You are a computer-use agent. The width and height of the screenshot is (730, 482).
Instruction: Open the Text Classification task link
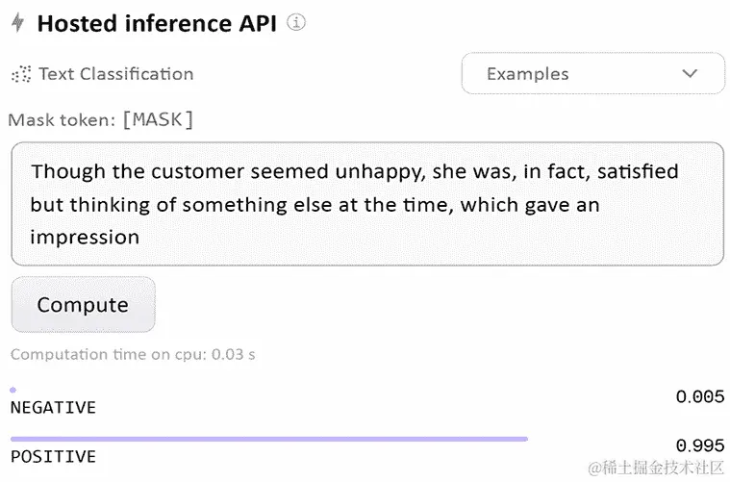pyautogui.click(x=115, y=74)
